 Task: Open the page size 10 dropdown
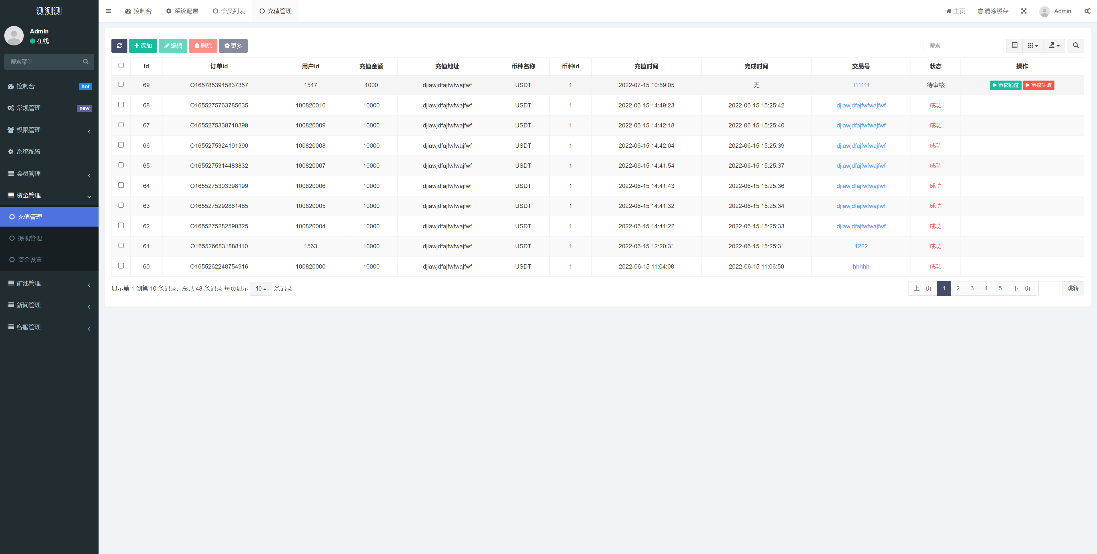(x=261, y=289)
